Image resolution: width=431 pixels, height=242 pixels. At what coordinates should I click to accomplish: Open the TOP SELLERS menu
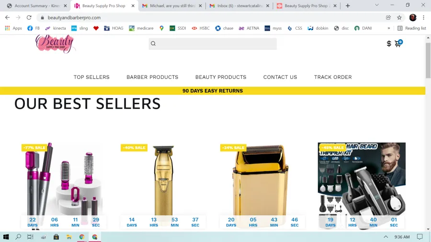point(91,77)
